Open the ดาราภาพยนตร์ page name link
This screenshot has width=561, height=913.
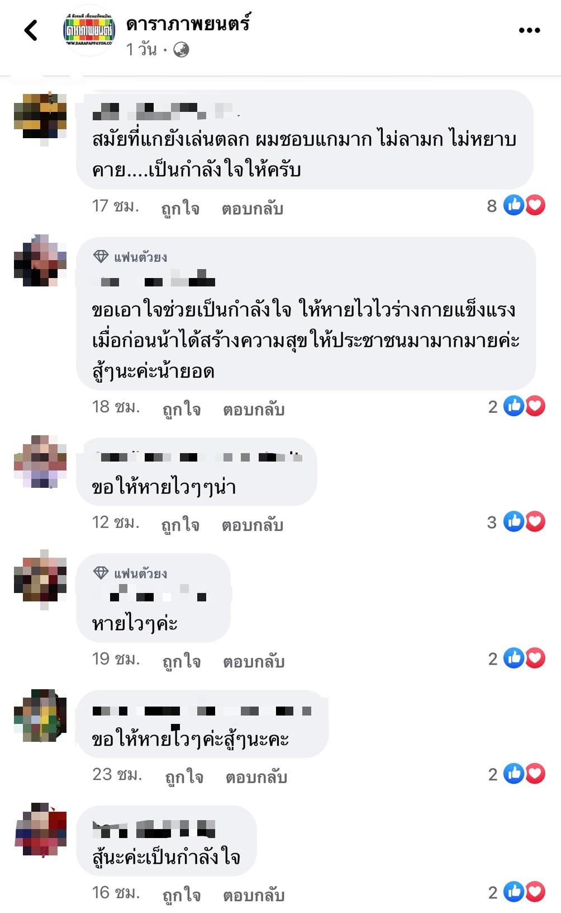[188, 23]
